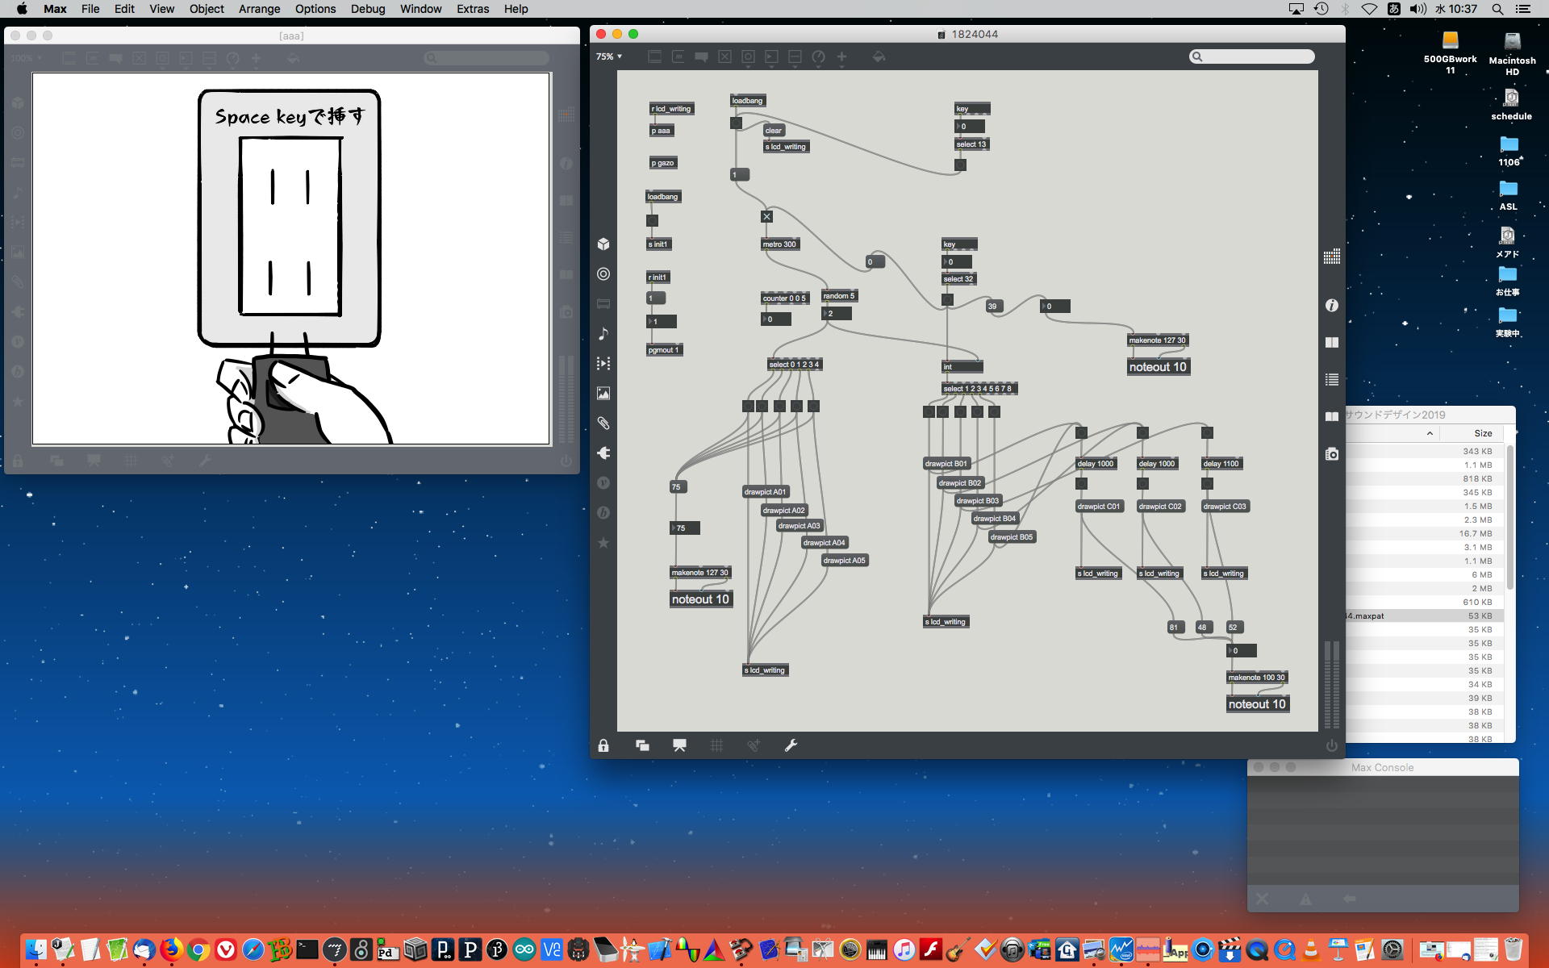Toggle the patcher lock icon
Image resolution: width=1549 pixels, height=968 pixels.
coord(603,745)
